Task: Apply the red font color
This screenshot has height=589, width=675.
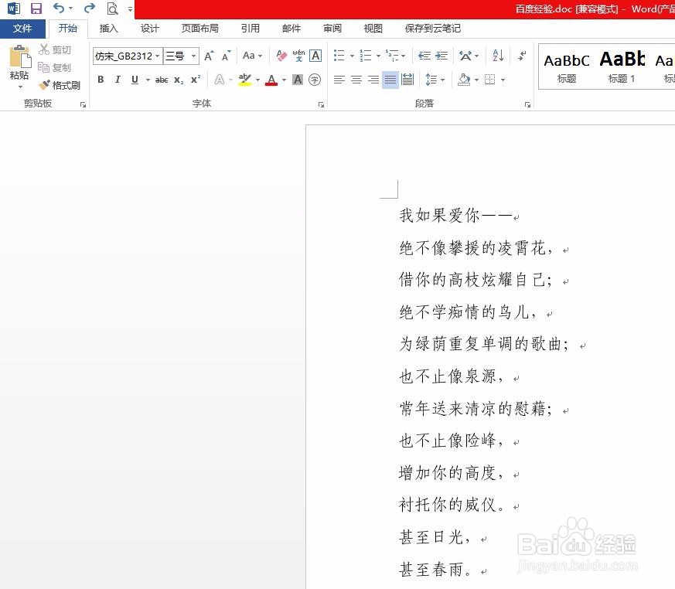Action: 271,80
